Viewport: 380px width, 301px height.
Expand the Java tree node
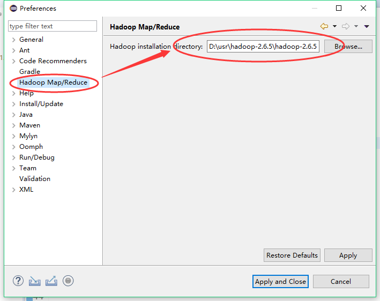(14, 115)
